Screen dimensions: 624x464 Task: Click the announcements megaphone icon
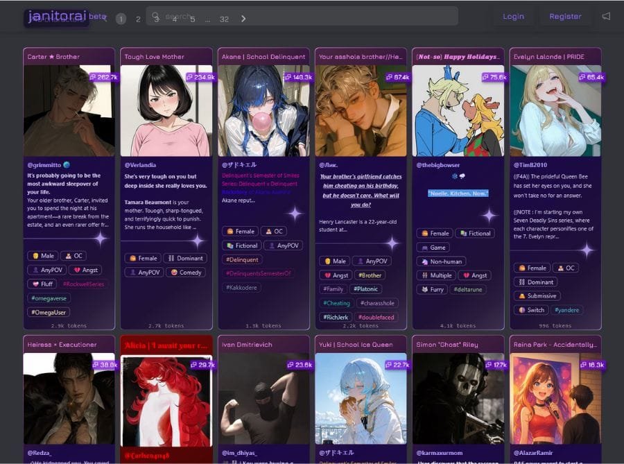(606, 16)
